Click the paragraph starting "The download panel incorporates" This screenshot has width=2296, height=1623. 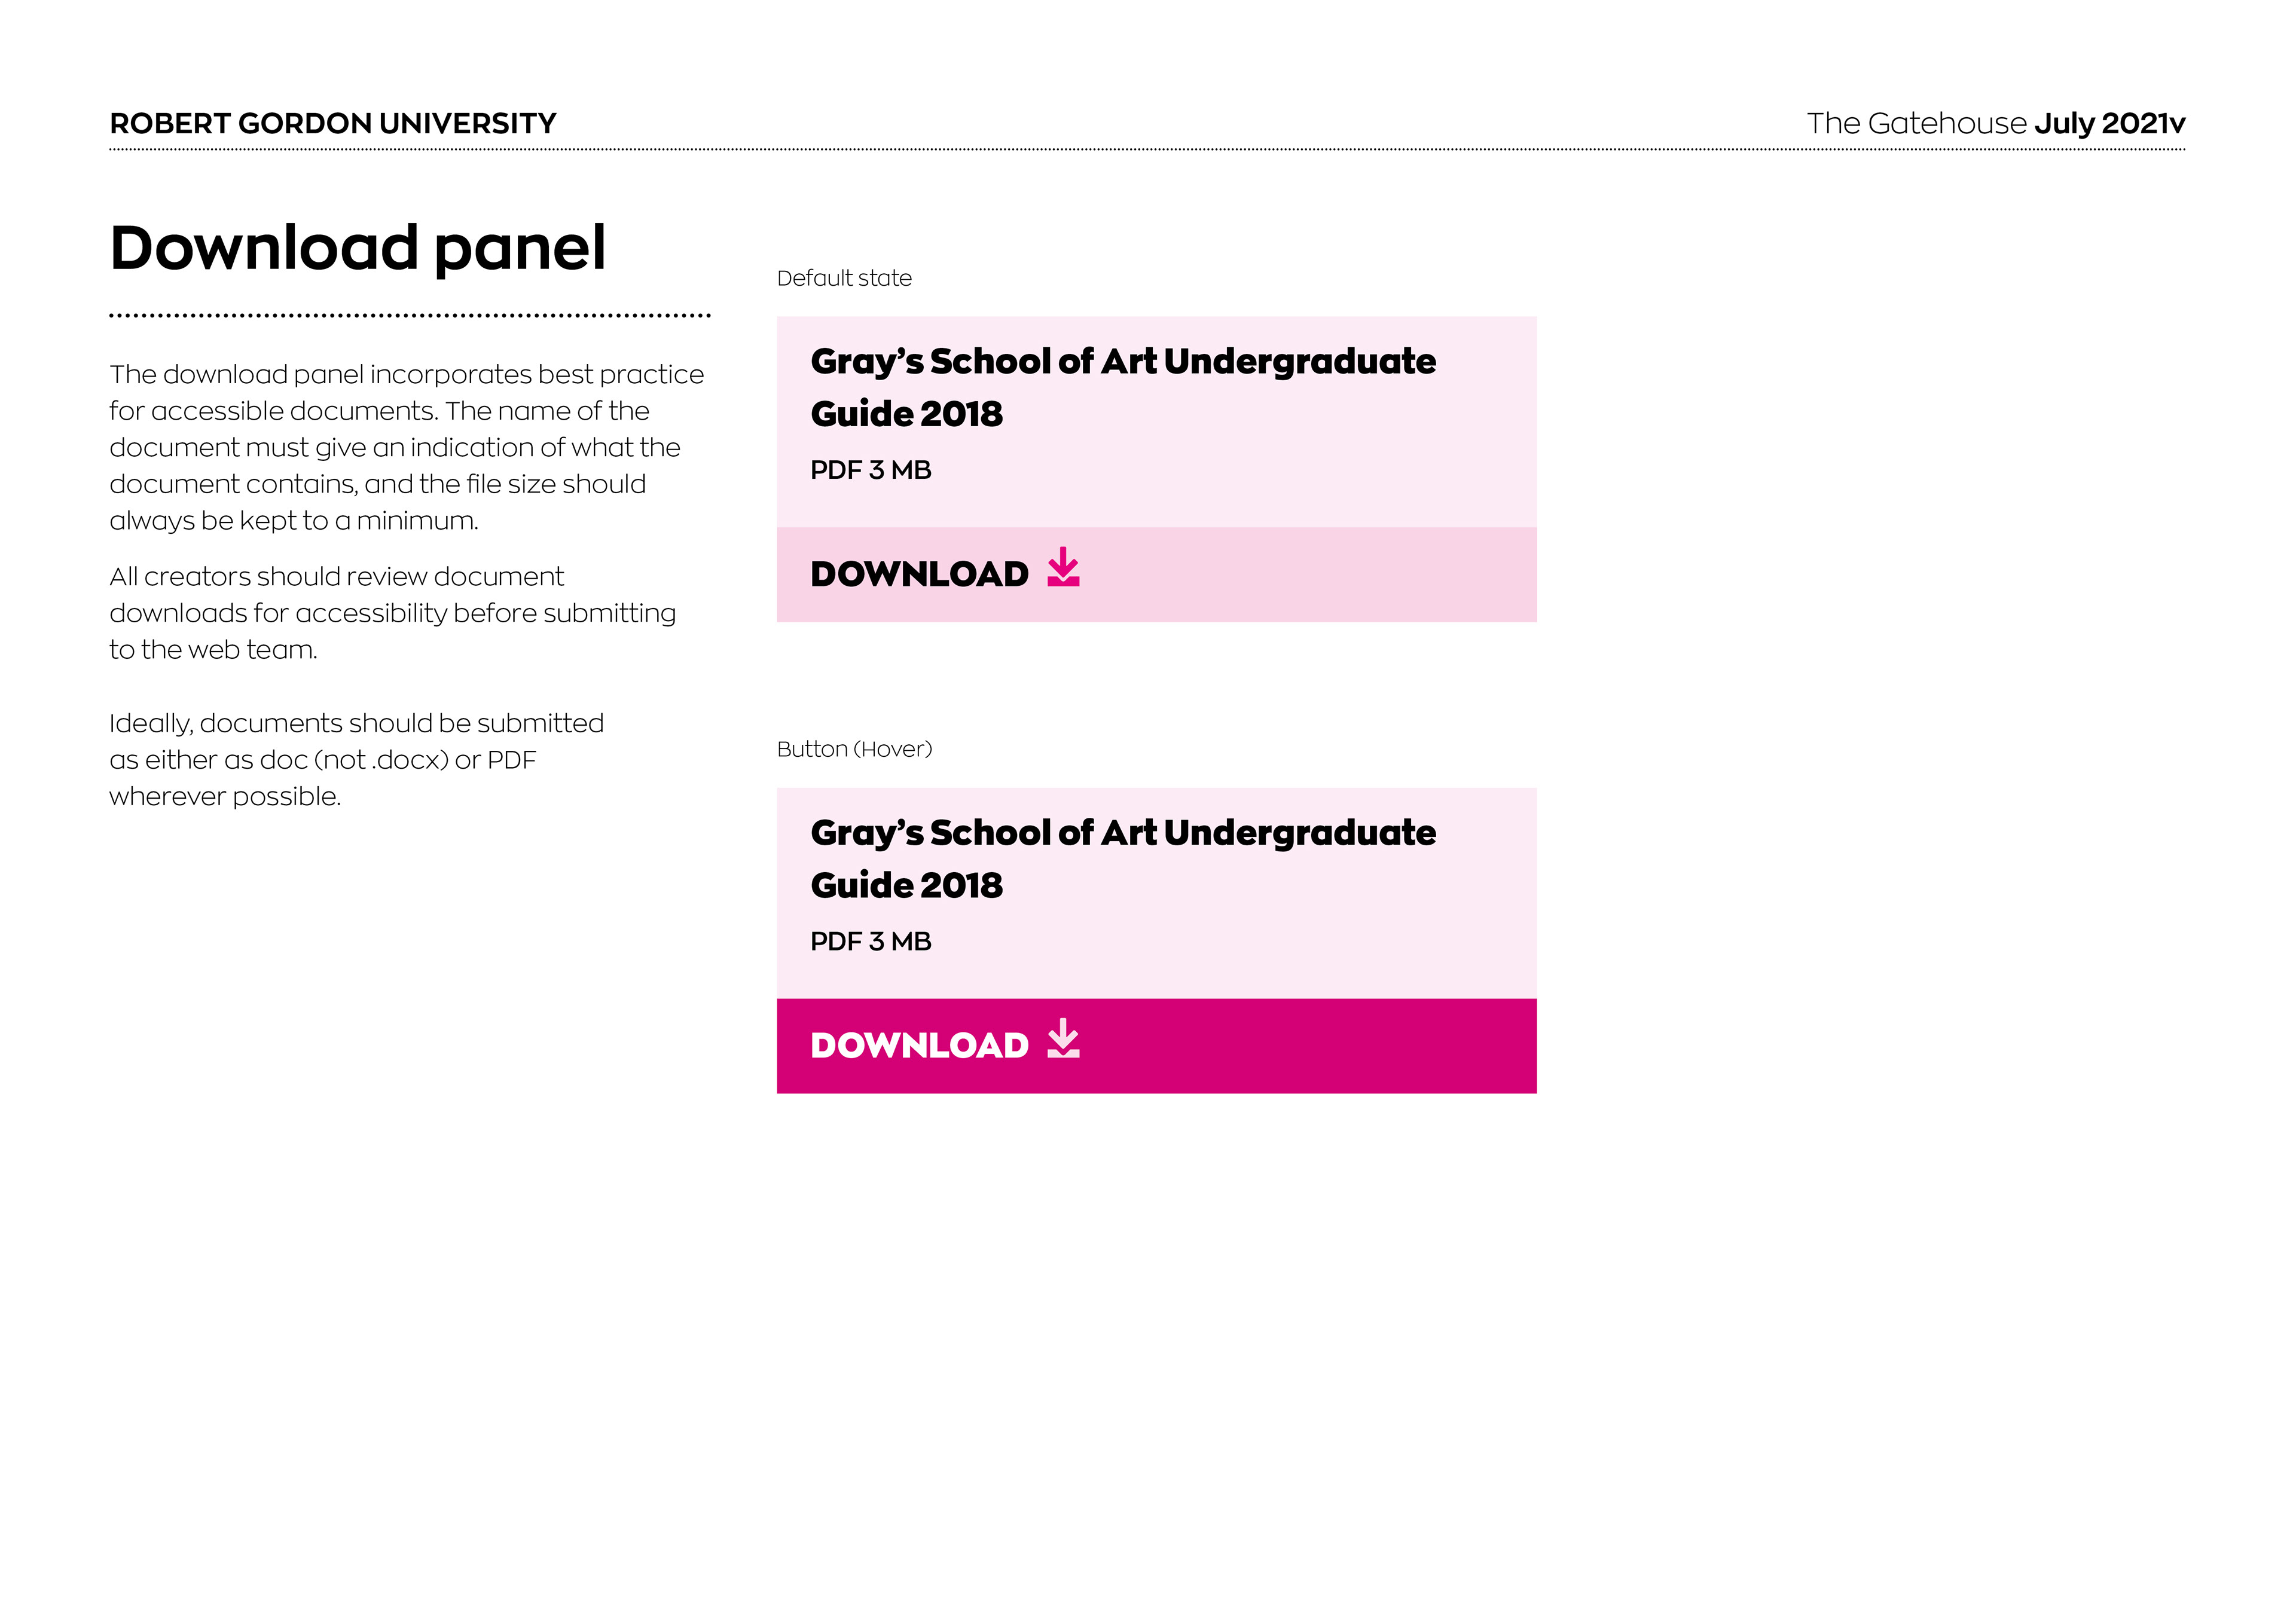405,447
